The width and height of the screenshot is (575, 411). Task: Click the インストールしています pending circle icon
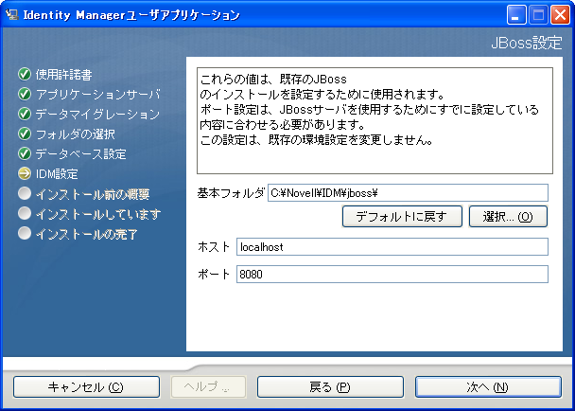(x=25, y=213)
